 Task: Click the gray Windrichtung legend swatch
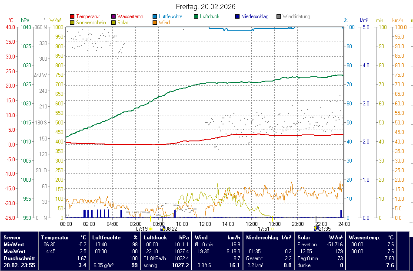click(279, 16)
